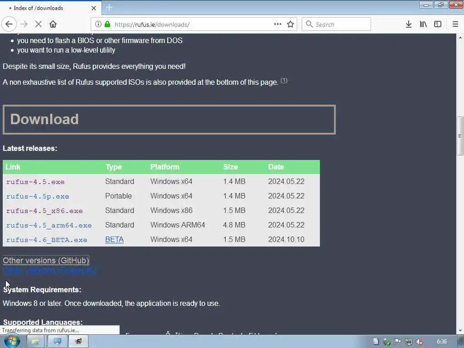Download rufus-4.5_x86.exe
464x348 pixels.
point(44,211)
